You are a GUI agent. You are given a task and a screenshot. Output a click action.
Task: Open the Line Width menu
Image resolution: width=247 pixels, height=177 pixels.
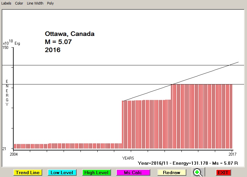(x=35, y=3)
